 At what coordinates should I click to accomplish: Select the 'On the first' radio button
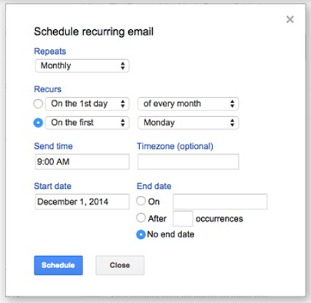38,123
